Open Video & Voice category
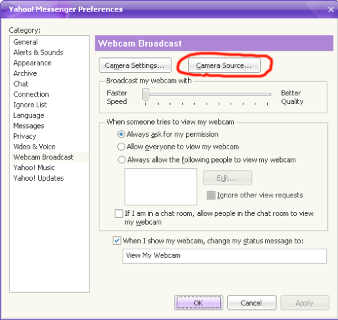This screenshot has height=320, width=338. 34,147
